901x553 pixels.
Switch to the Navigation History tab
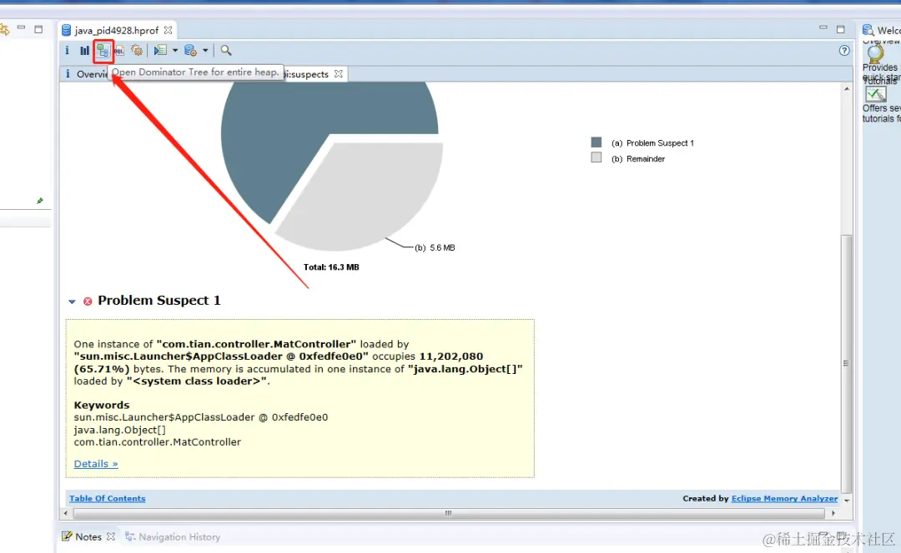pyautogui.click(x=173, y=537)
